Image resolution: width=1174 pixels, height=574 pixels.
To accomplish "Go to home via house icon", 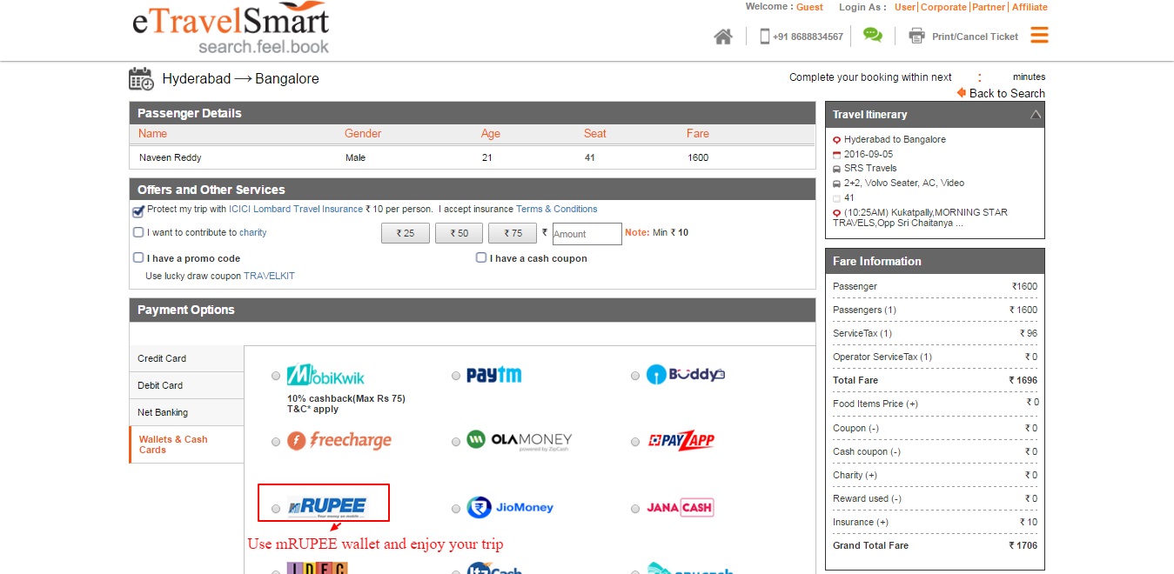I will pos(723,37).
